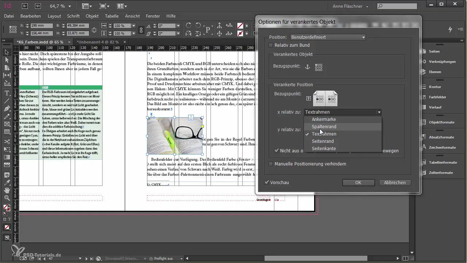Open the Anne Fläschner workspace dropdown

351,6
